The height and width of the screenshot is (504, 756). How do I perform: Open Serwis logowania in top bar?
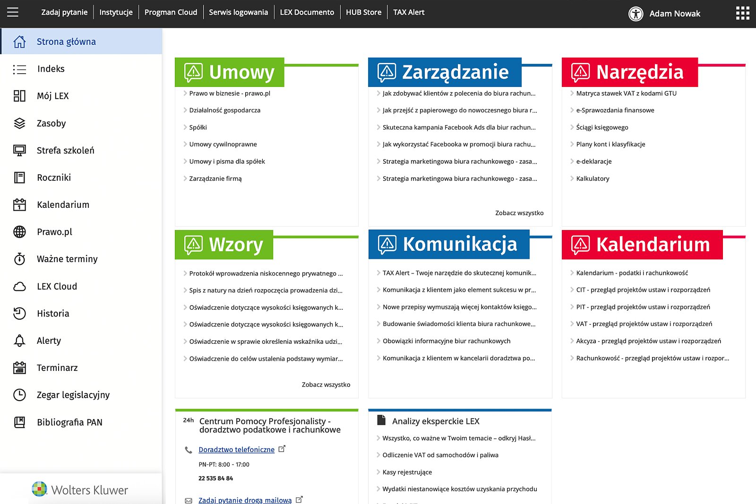(238, 12)
